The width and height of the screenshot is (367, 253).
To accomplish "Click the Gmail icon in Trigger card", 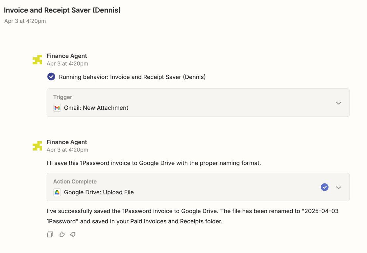I will 57,108.
